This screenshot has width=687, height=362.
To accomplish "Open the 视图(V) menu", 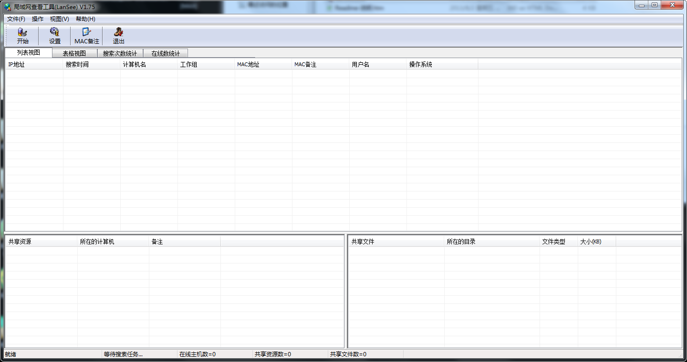I will [60, 19].
